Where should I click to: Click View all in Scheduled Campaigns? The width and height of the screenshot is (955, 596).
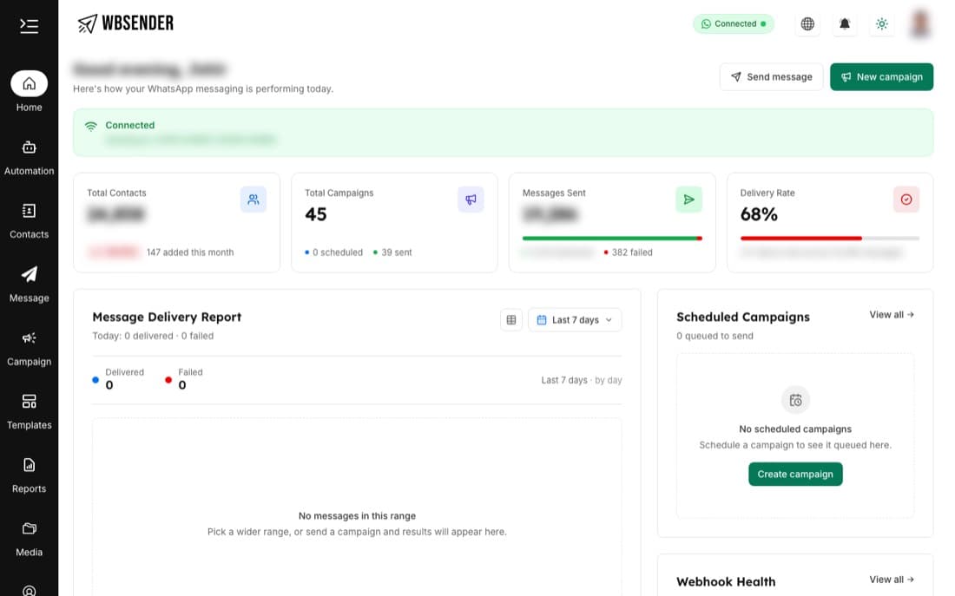[892, 315]
